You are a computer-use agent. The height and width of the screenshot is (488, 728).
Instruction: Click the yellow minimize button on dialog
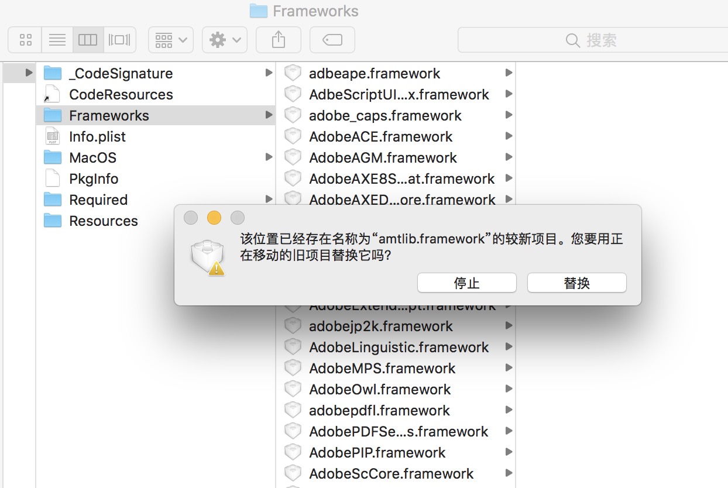pyautogui.click(x=214, y=218)
